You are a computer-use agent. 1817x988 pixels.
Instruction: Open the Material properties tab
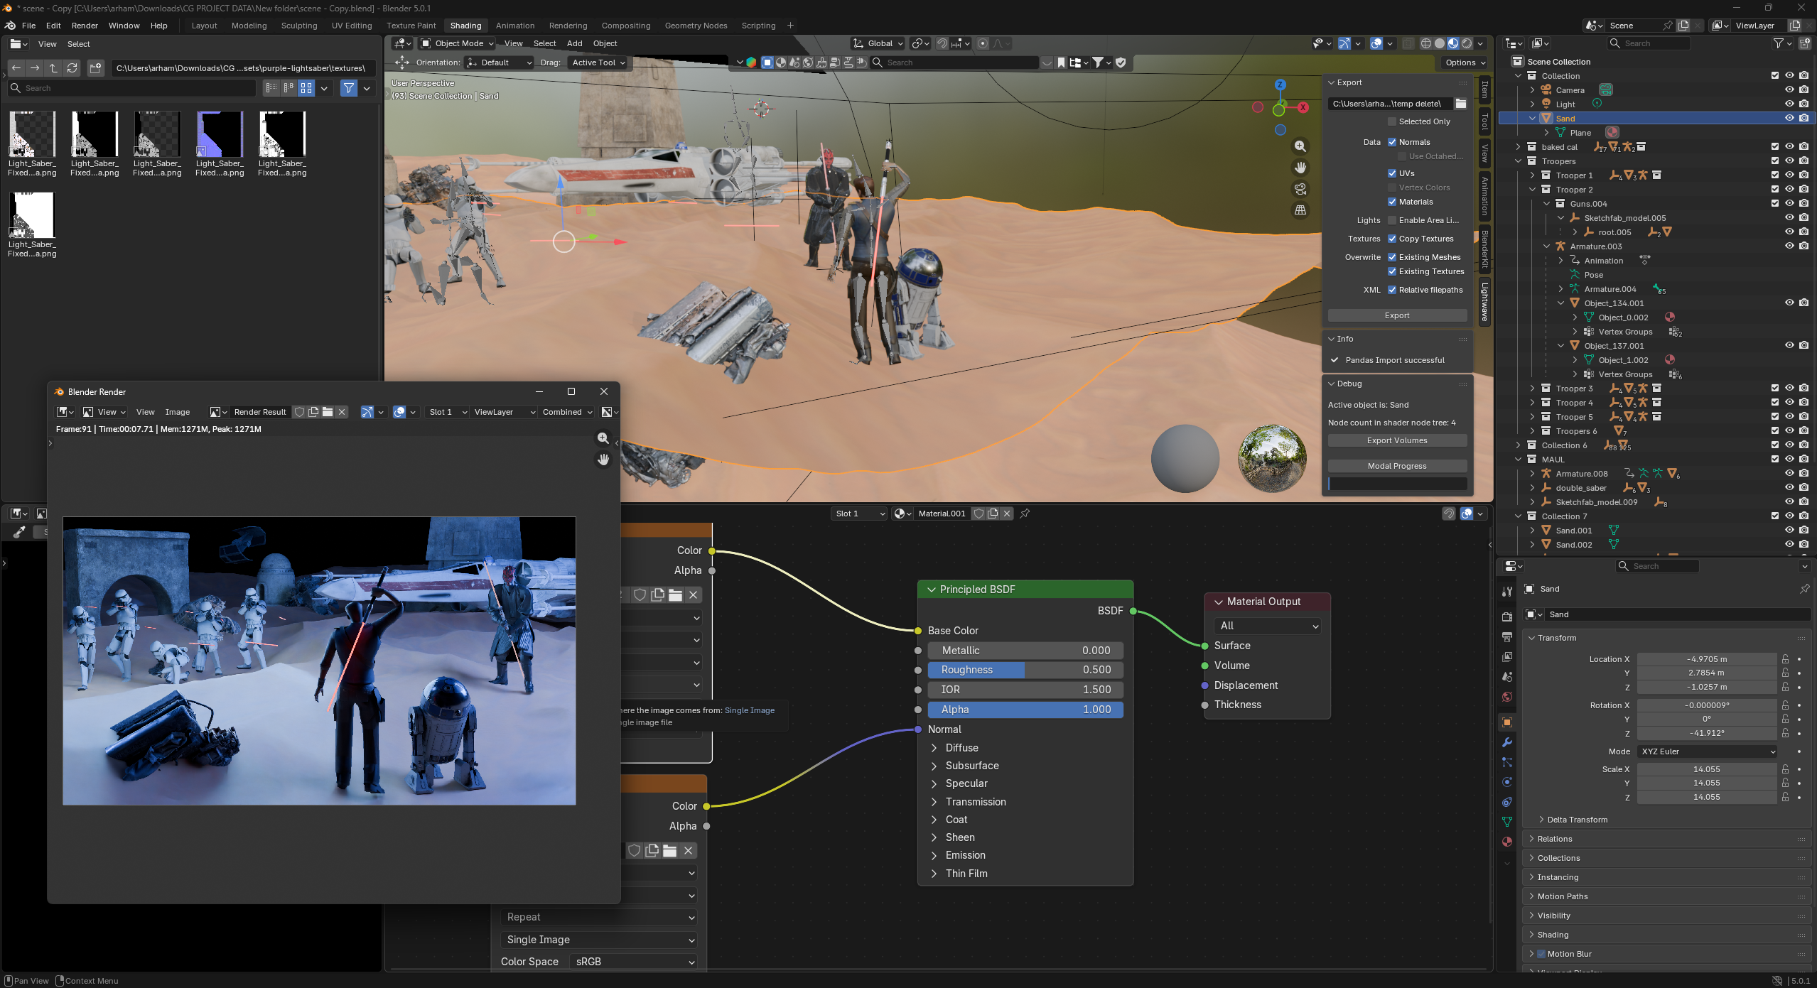1507,842
